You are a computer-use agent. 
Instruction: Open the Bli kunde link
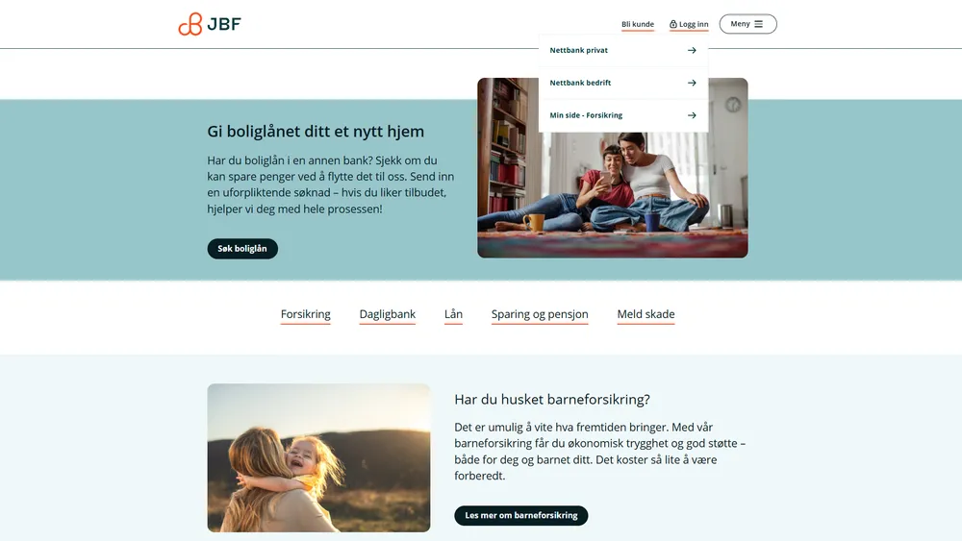click(x=638, y=25)
